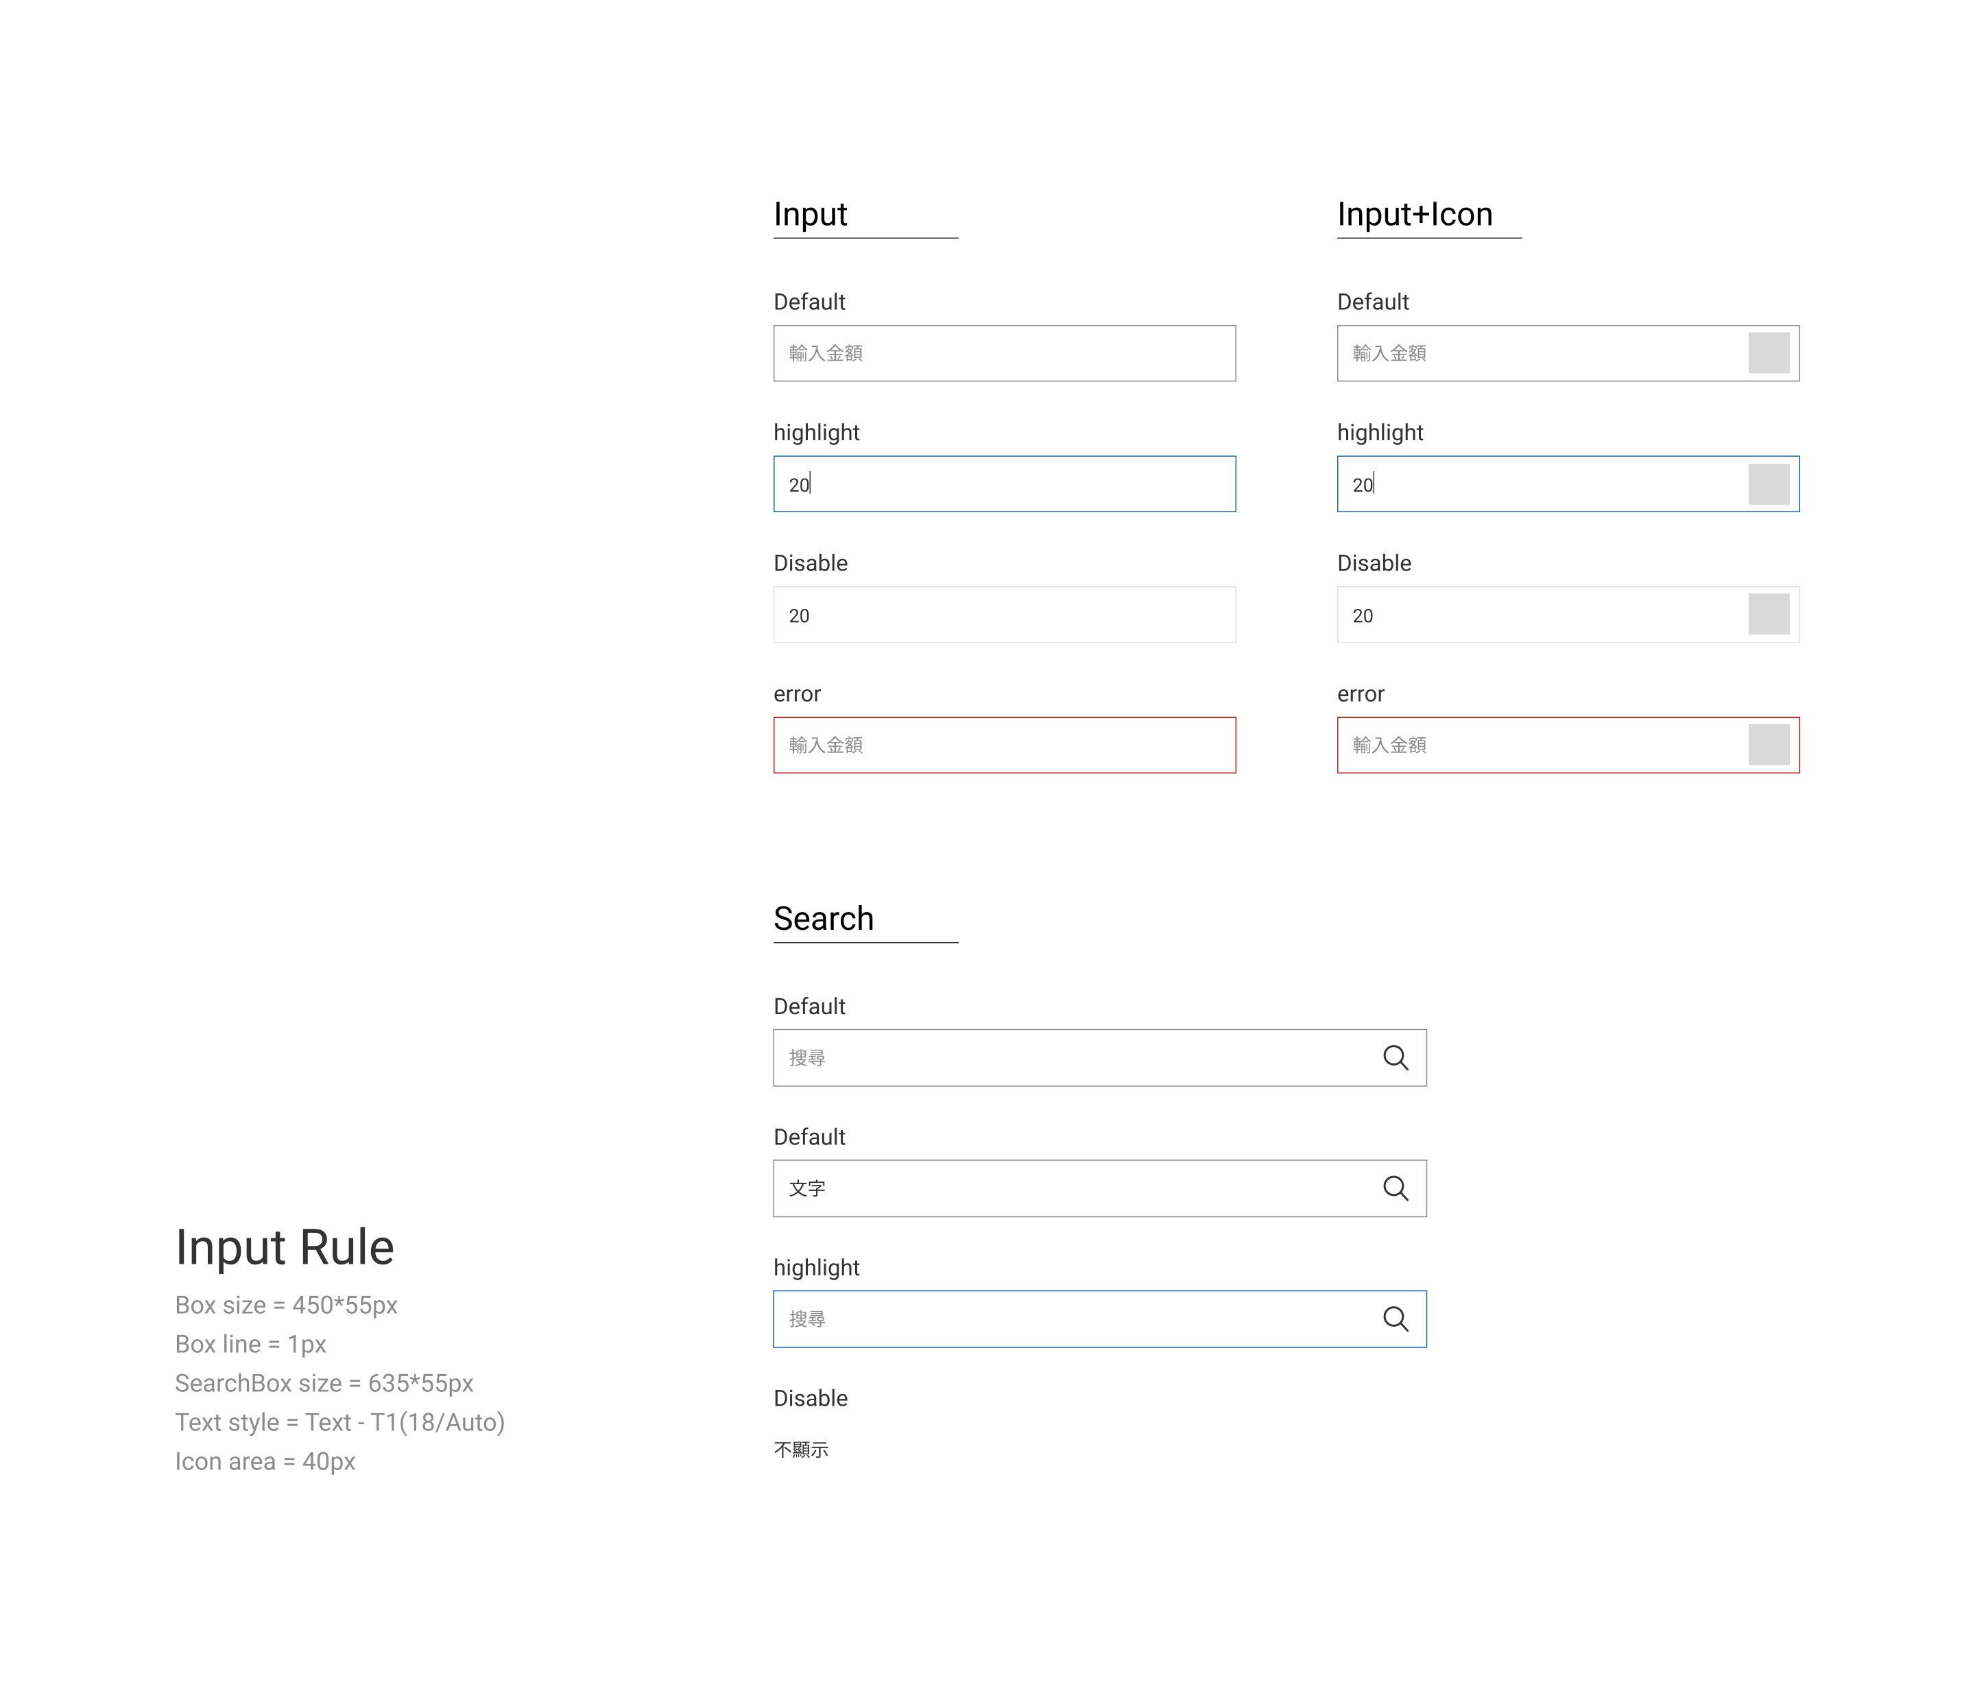1975x1682 pixels.
Task: Click gray icon placeholder in error Input+Icon field
Action: (1768, 744)
